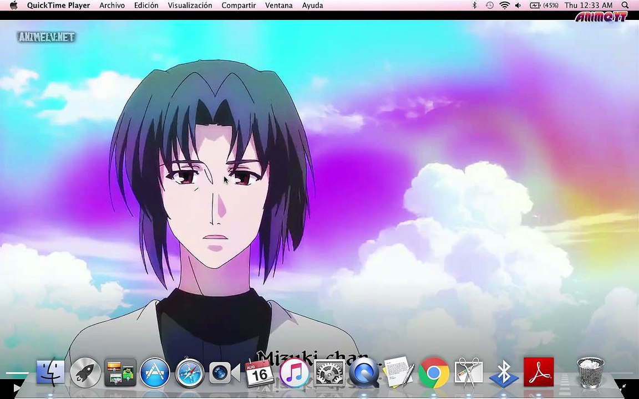Launch iTunes music note icon
639x399 pixels.
[x=294, y=372]
